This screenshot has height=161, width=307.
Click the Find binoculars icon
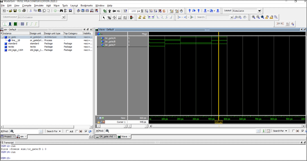point(61,11)
